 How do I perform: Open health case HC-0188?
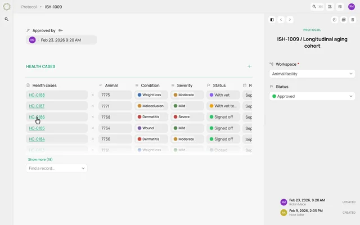click(x=37, y=95)
